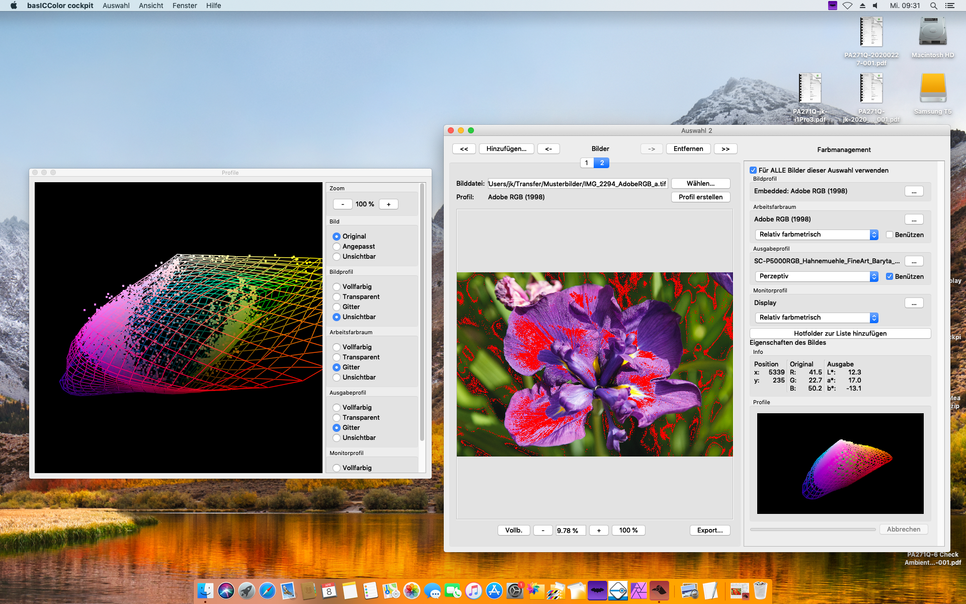Viewport: 966px width, 604px height.
Task: Click Hotfolder zur Liste hinzufügen
Action: point(840,333)
